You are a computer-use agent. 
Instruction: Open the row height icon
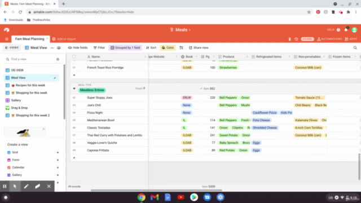[181, 47]
